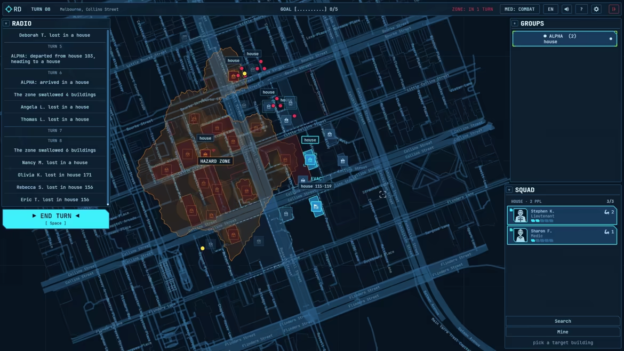Click log entry Deborah T. lost in a house
Image resolution: width=624 pixels, height=351 pixels.
[54, 35]
